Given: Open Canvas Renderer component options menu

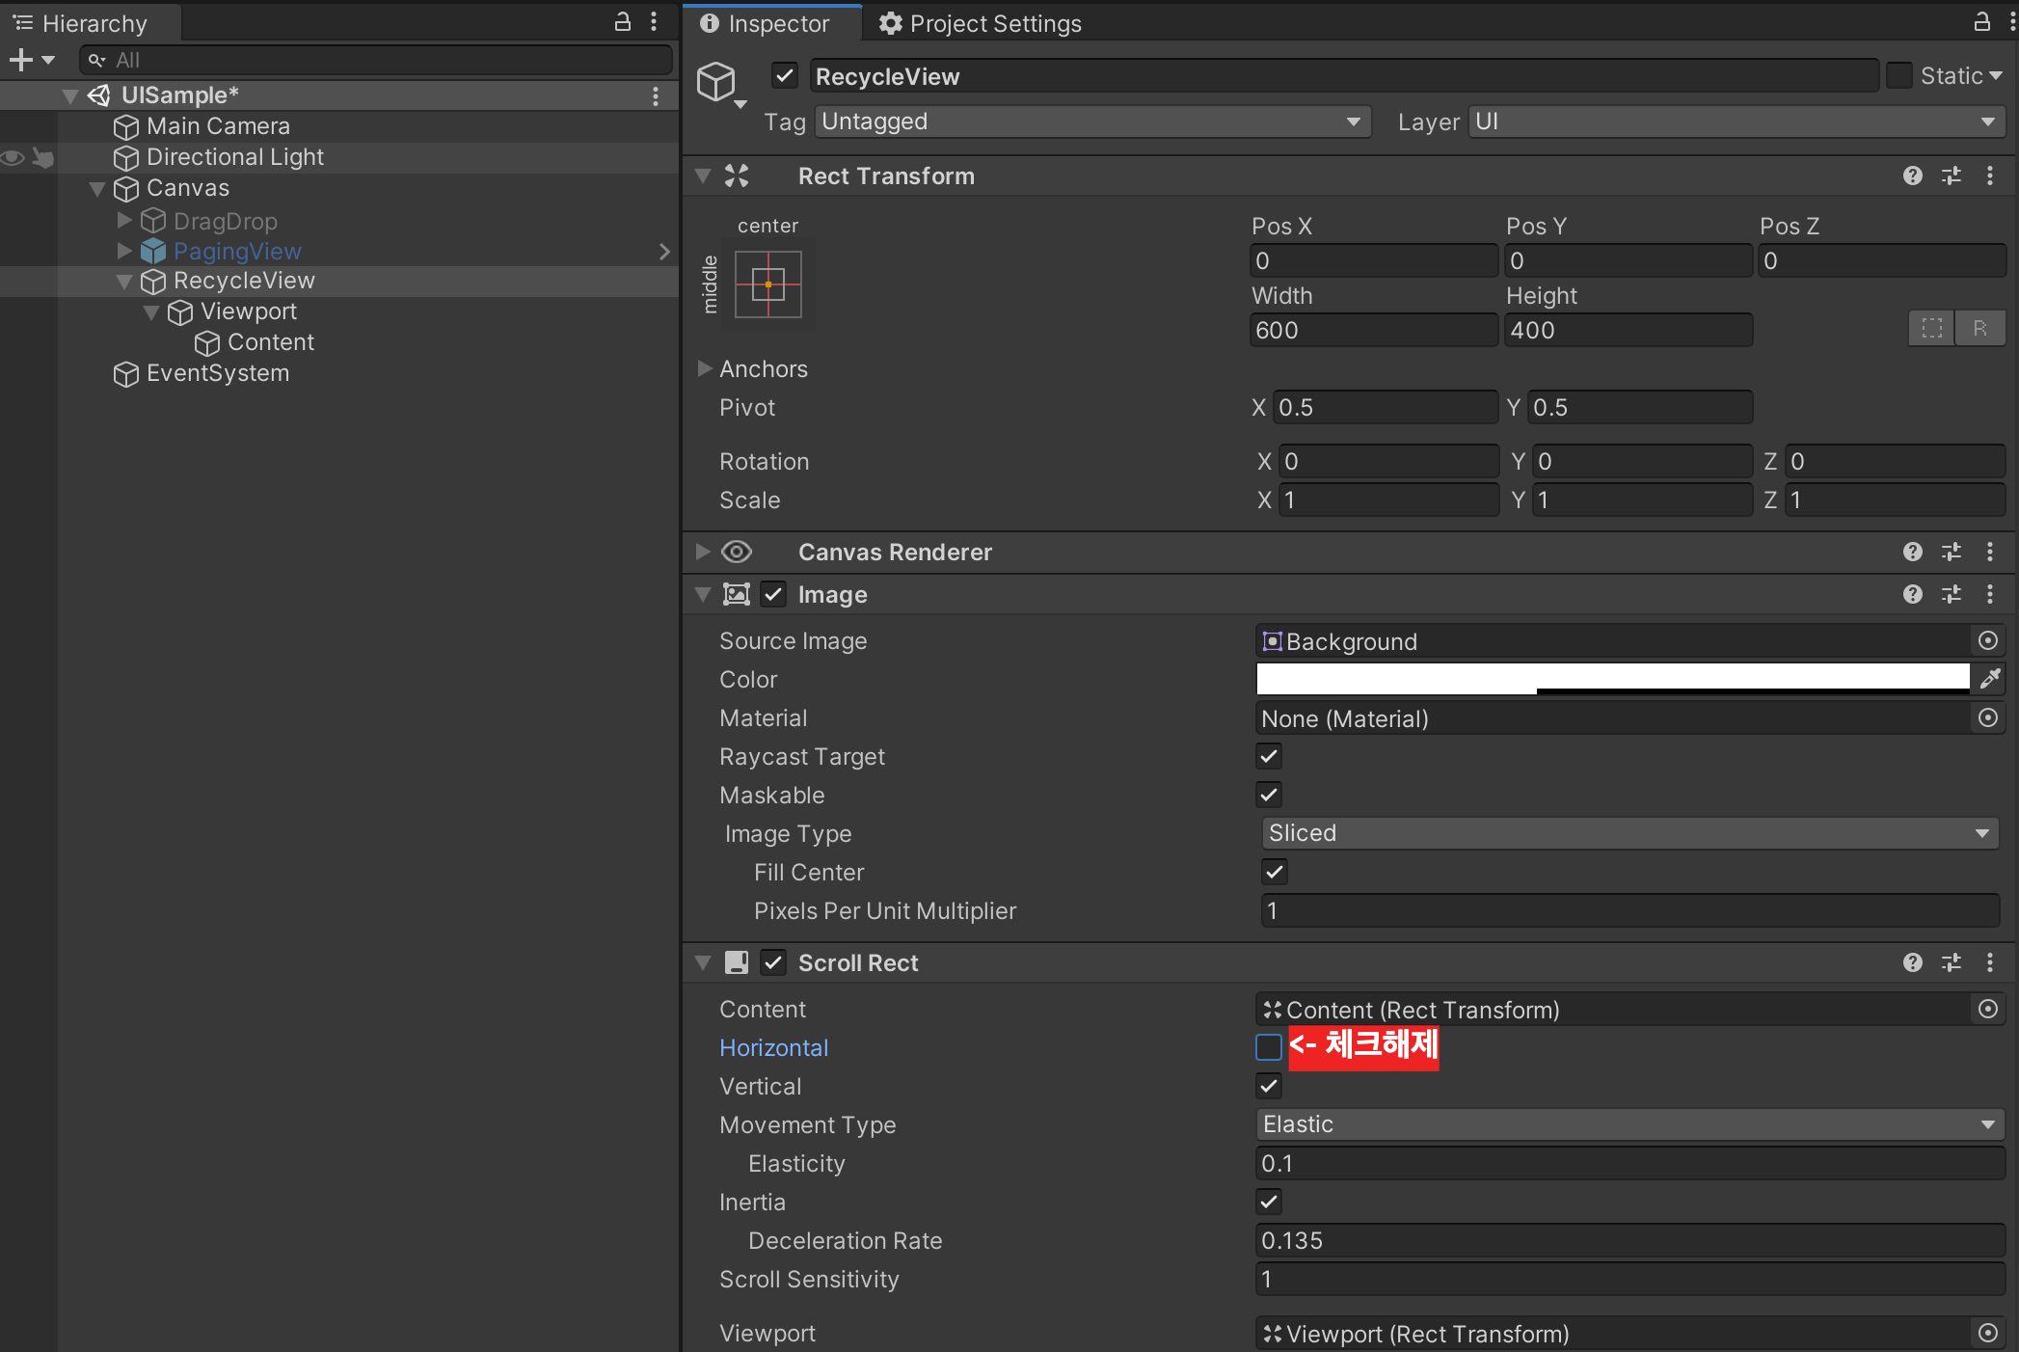Looking at the screenshot, I should (1990, 552).
